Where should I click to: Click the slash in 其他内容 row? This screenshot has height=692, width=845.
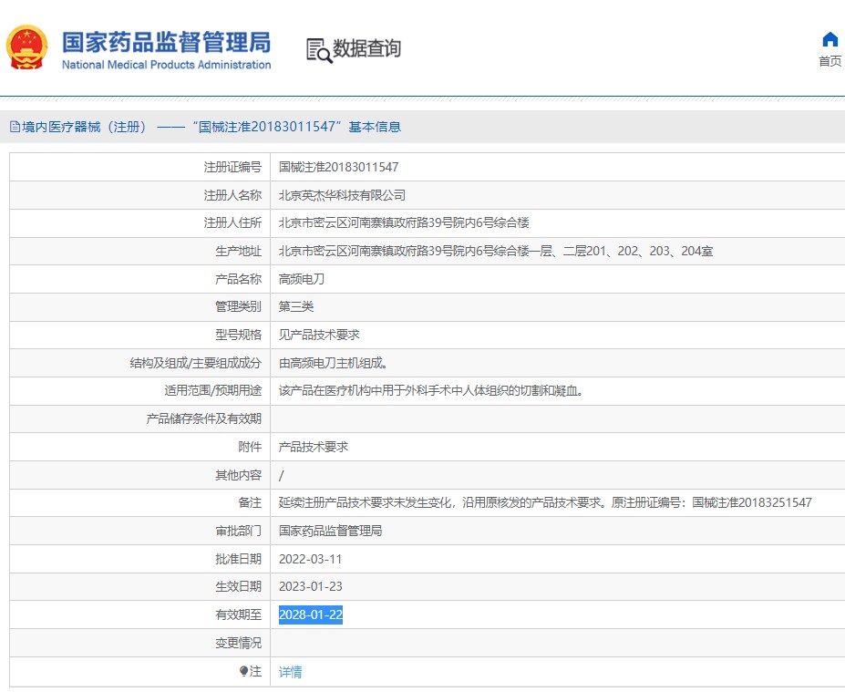click(x=282, y=475)
